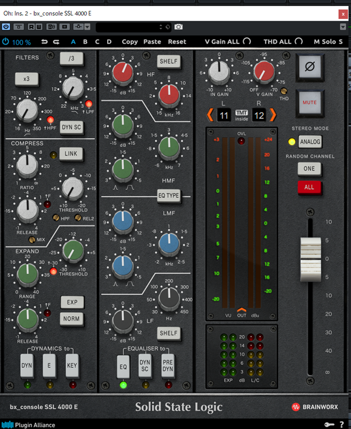Click the L channel number 11 display

point(224,115)
